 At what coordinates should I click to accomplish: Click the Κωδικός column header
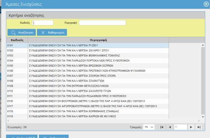click(x=17, y=40)
